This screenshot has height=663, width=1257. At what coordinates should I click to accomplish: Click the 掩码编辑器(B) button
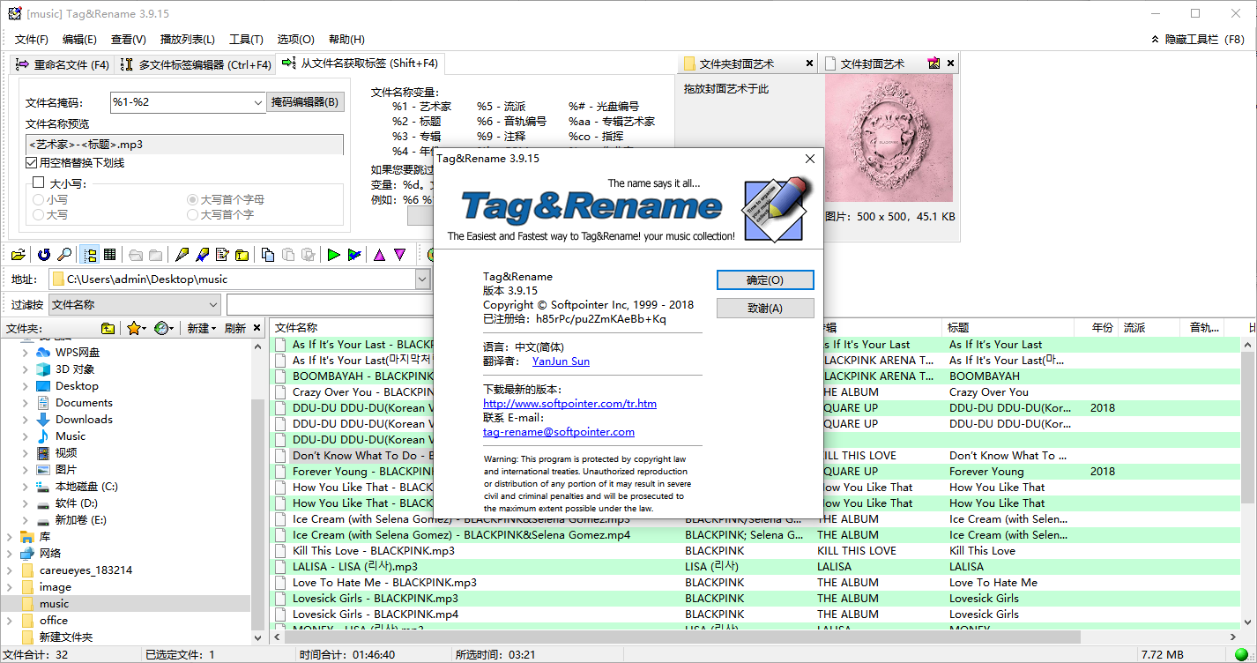pos(305,102)
